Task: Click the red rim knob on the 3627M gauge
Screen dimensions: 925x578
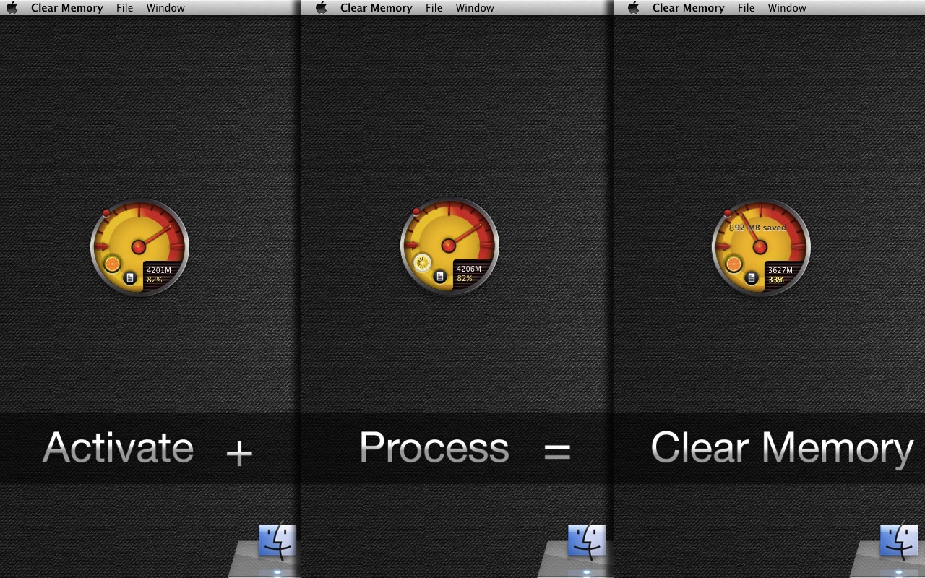Action: click(728, 213)
